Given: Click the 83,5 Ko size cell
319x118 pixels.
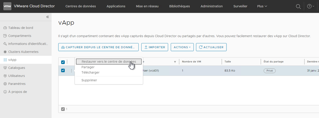Looking at the screenshot, I should coord(230,71).
